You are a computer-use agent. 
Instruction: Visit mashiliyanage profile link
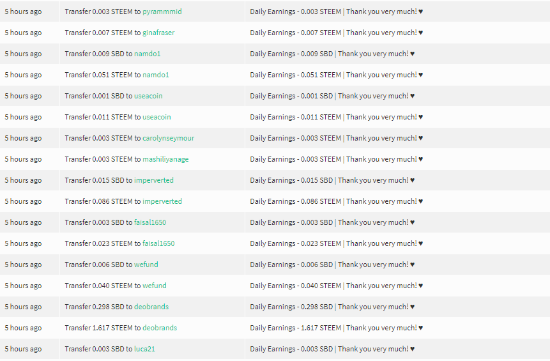[x=165, y=159]
